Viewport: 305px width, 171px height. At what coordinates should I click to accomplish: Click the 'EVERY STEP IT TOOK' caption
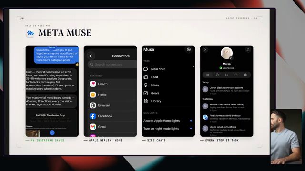222,140
